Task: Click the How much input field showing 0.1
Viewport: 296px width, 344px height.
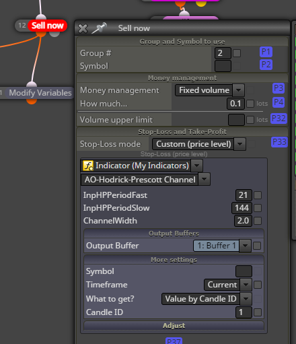Action: pyautogui.click(x=235, y=104)
